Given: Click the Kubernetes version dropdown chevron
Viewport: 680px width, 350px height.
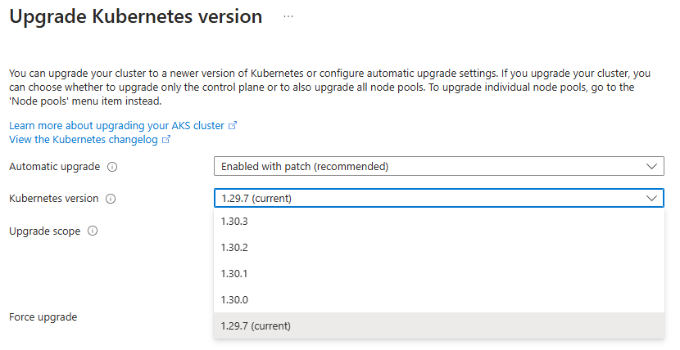Looking at the screenshot, I should tap(652, 198).
